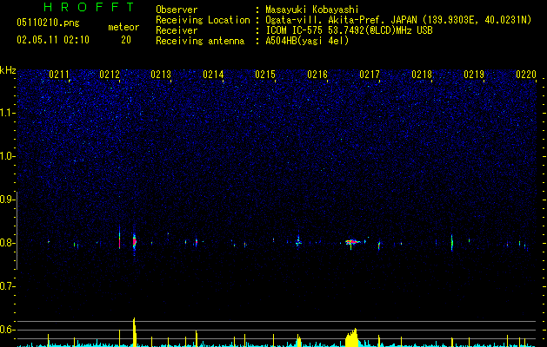Click the Receiving Location label
Viewport: 547px width, 347px height.
203,20
